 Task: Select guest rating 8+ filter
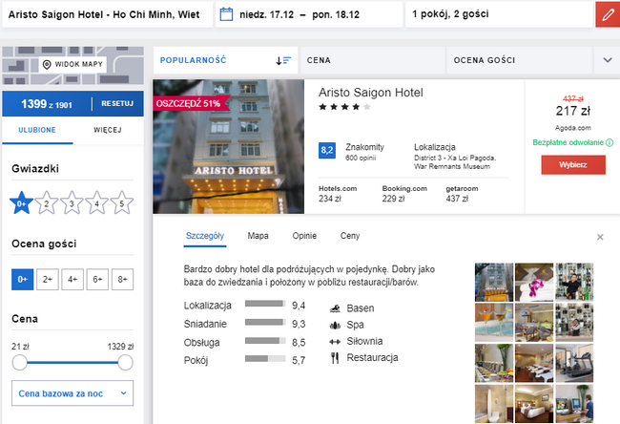(x=123, y=280)
